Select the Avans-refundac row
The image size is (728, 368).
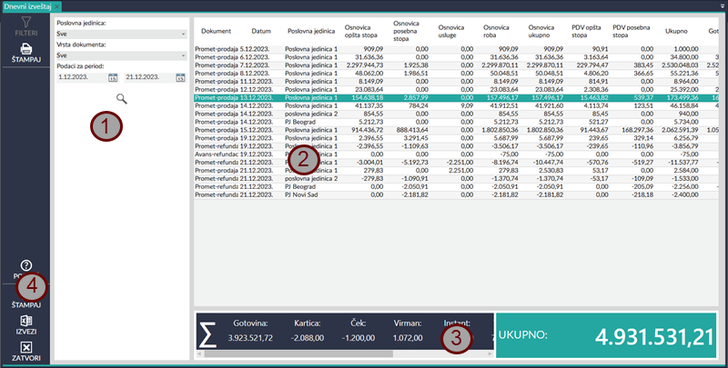(456, 154)
